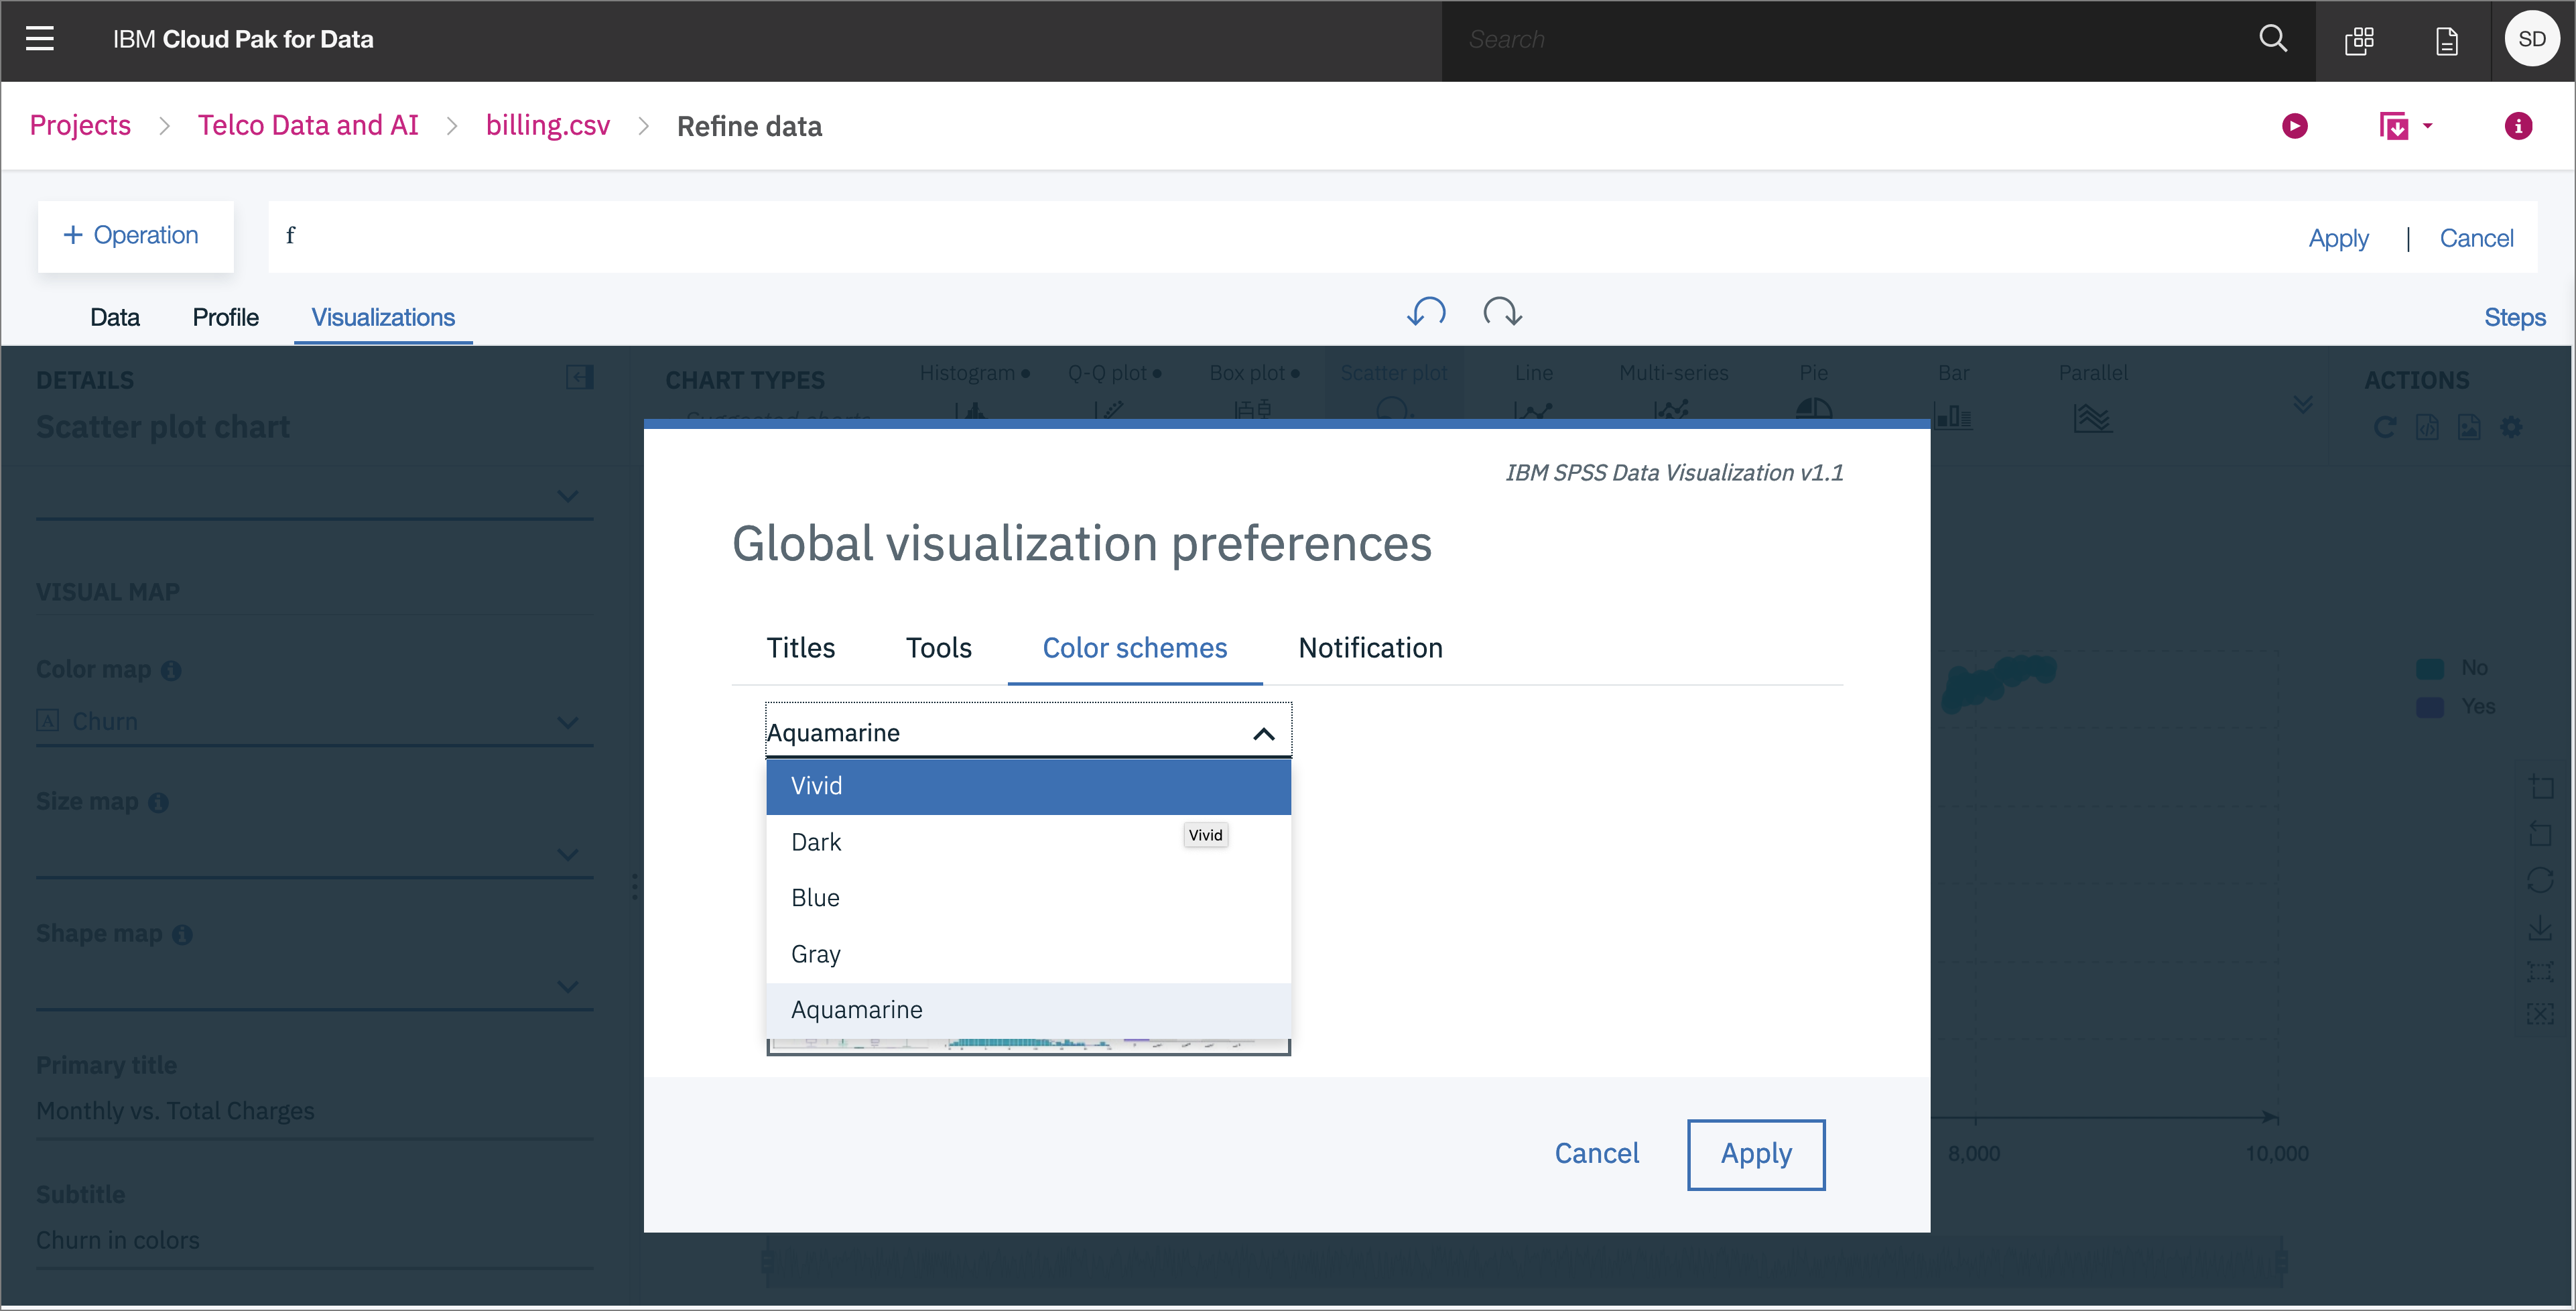Screen dimensions: 2576x1311
Task: Click Cancel in the operation bar
Action: tap(2476, 238)
